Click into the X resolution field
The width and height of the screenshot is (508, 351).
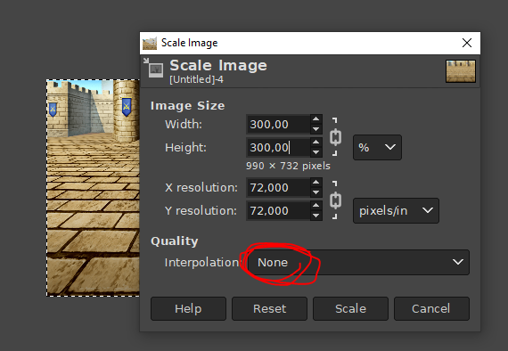click(x=278, y=187)
